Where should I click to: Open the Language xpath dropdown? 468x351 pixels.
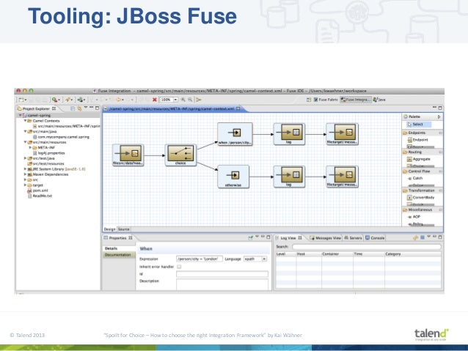[x=264, y=259]
